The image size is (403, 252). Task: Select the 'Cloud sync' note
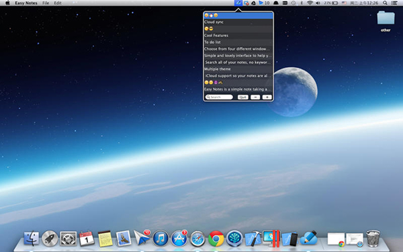pos(238,22)
